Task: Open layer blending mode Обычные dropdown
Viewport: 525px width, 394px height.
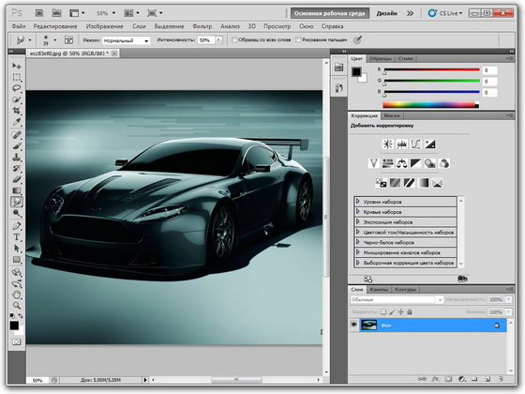Action: pos(397,299)
